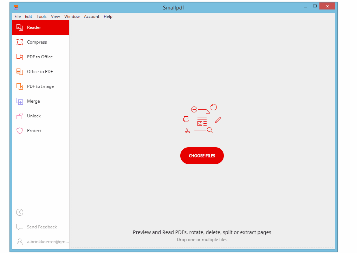This screenshot has width=357, height=253.
Task: Click the a.brinkkoetter@gm... account email
Action: [48, 242]
